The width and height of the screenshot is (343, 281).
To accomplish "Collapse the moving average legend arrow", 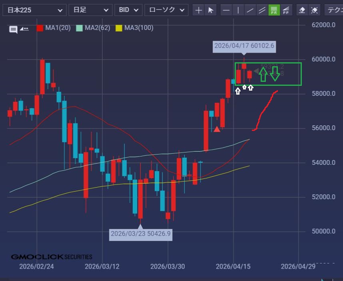I will [24, 28].
